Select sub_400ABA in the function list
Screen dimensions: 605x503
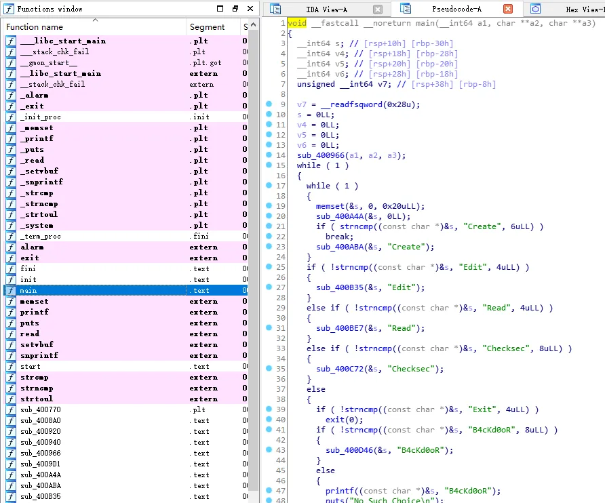pyautogui.click(x=125, y=485)
